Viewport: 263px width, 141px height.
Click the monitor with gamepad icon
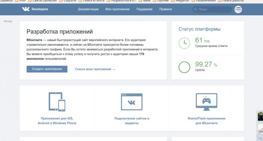[x=206, y=102]
